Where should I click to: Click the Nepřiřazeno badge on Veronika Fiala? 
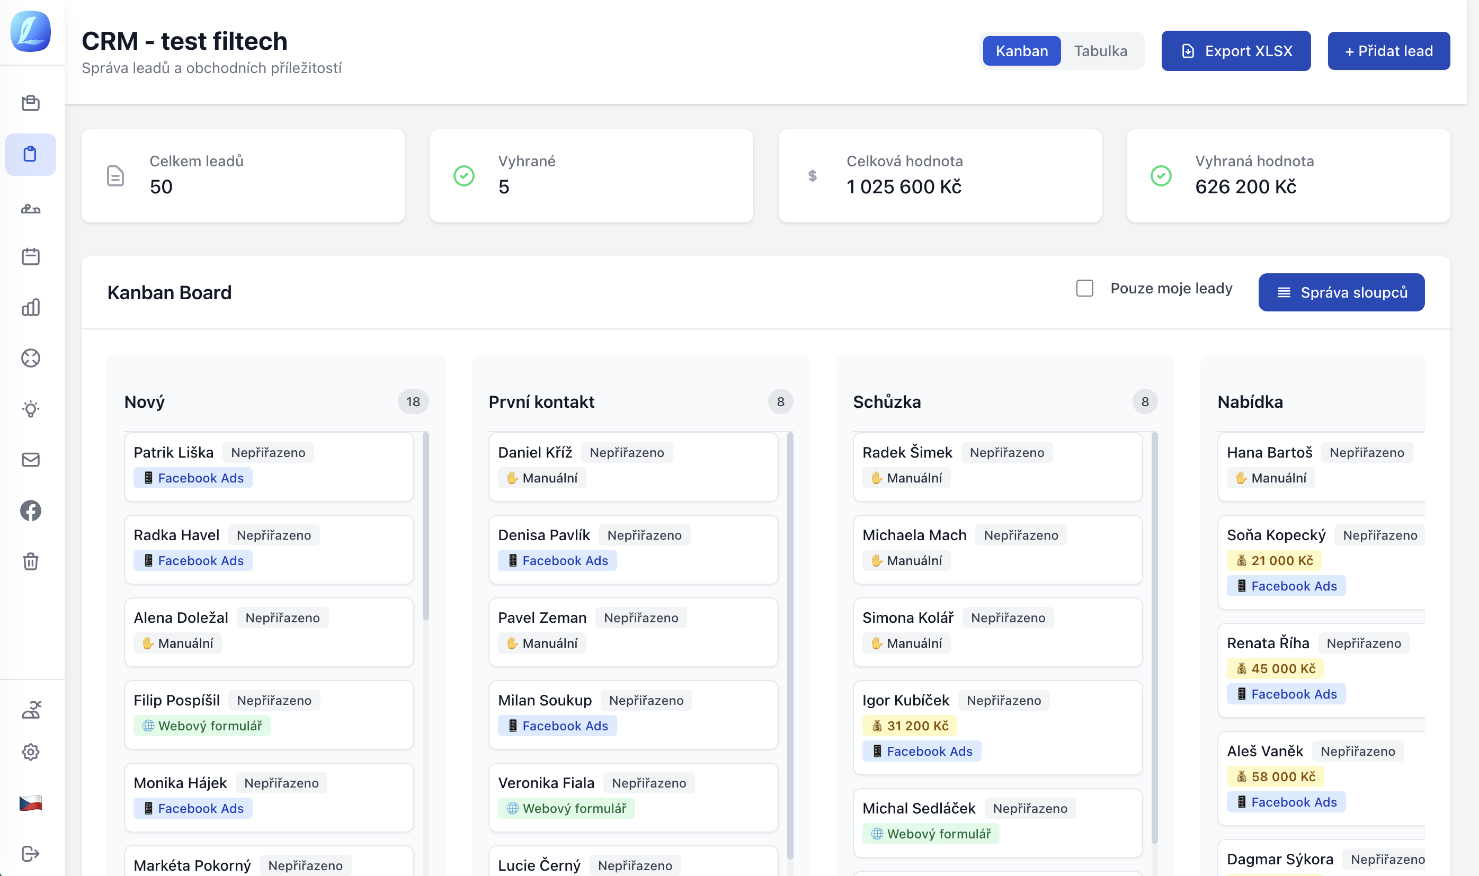[x=649, y=783]
